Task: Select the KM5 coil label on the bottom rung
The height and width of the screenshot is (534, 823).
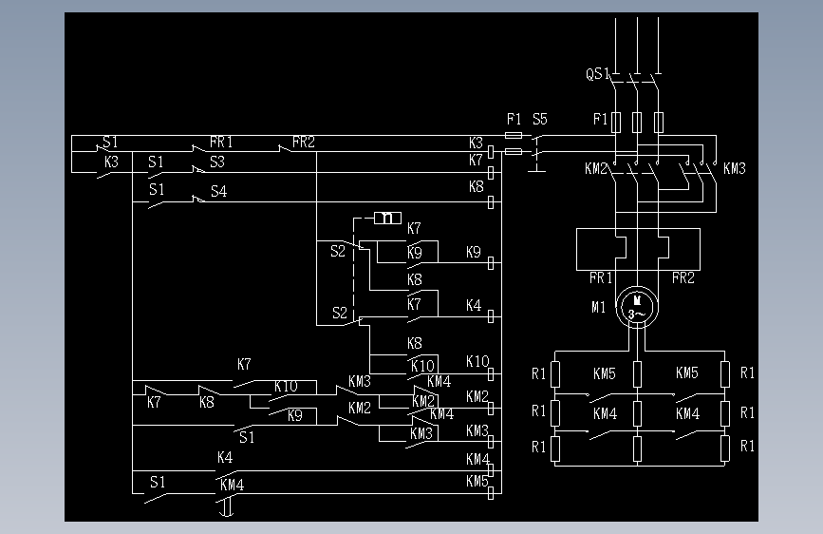Action: coord(477,481)
